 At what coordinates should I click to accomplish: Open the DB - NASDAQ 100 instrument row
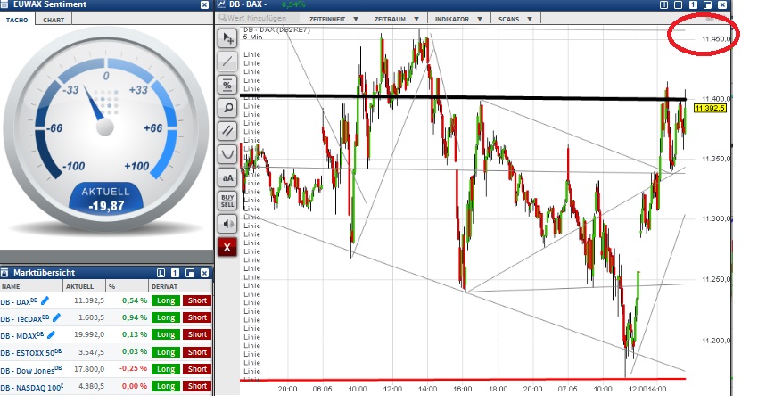106,386
